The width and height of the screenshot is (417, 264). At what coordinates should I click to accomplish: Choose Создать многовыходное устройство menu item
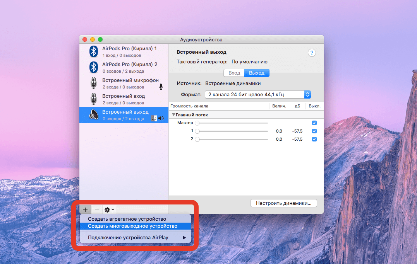(132, 226)
